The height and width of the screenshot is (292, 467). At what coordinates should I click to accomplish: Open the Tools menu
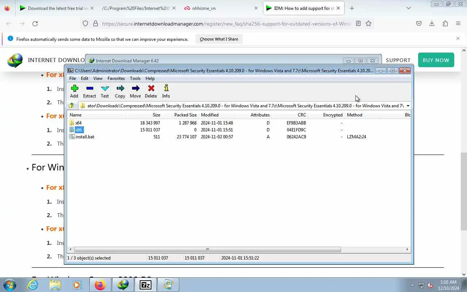pos(135,78)
